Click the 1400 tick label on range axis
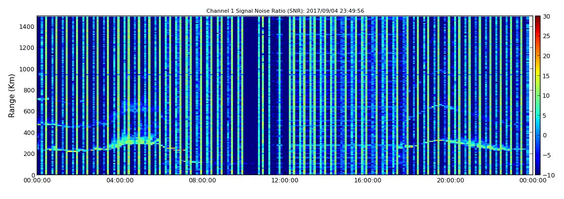Image resolution: width=564 pixels, height=199 pixels. (x=27, y=27)
